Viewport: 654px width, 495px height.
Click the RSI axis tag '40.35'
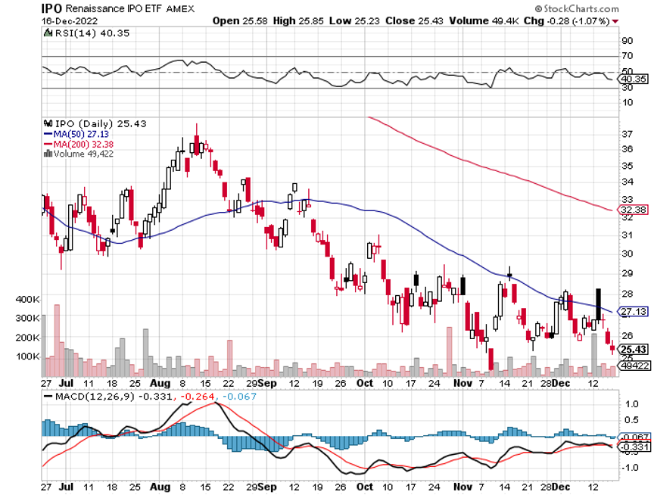633,79
